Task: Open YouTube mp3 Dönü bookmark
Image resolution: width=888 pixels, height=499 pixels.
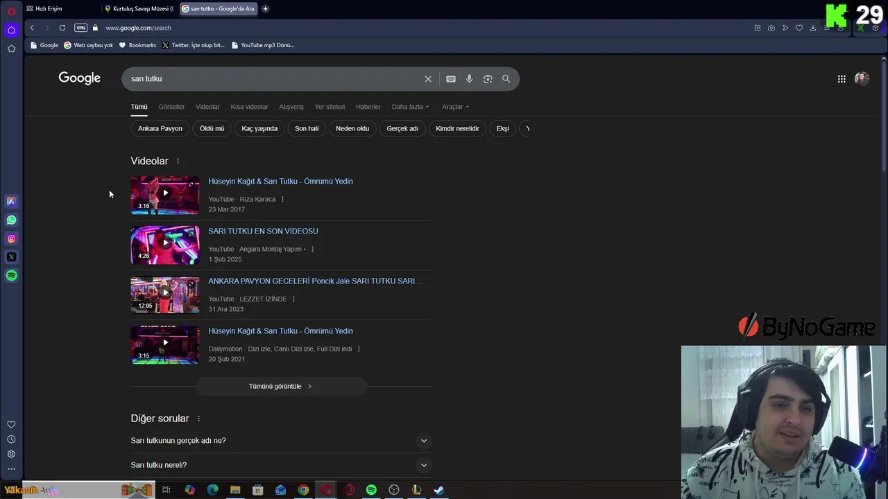Action: click(x=262, y=45)
